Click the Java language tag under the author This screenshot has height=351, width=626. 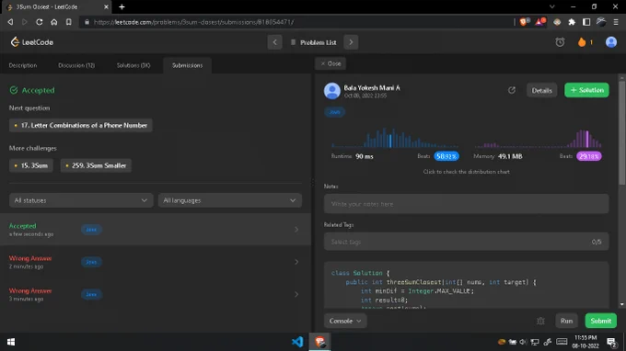(334, 112)
